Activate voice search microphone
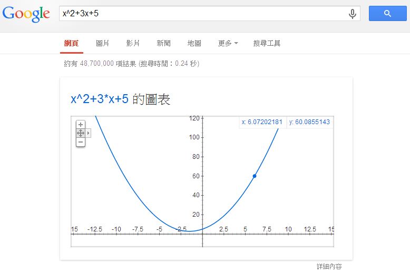410x273 pixels. point(352,14)
